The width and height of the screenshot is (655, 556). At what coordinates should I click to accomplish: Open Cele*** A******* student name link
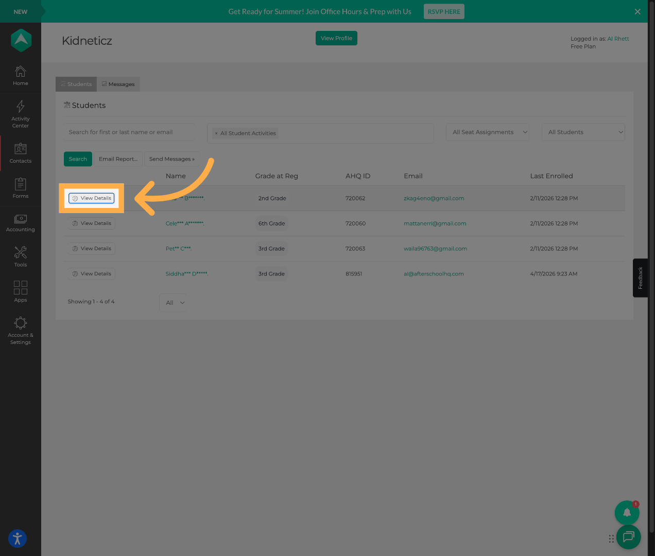tap(185, 223)
